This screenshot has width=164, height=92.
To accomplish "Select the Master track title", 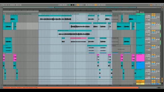I will 140,84.
